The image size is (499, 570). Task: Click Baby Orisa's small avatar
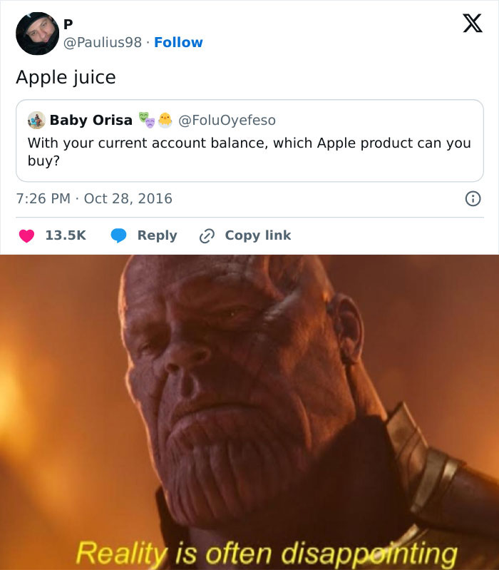[x=36, y=120]
